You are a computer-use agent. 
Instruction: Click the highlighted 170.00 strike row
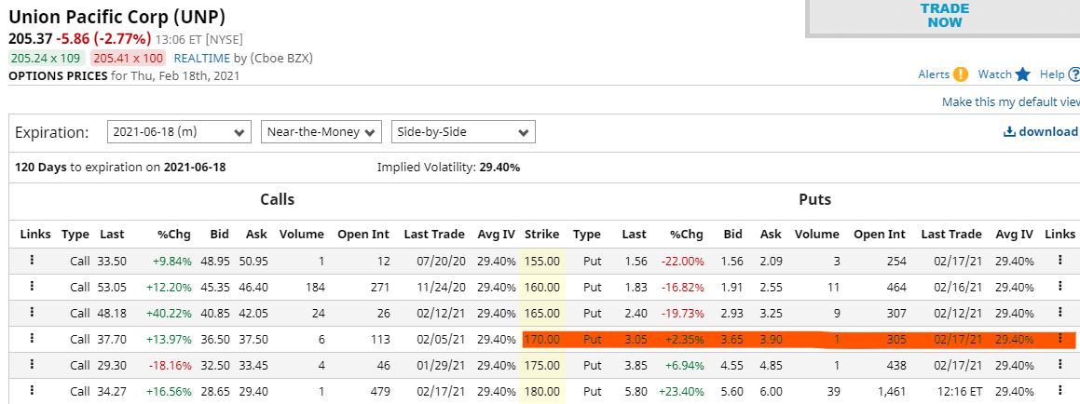541,340
